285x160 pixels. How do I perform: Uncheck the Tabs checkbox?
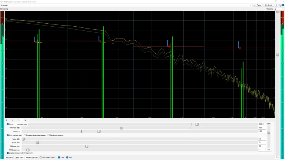click(59, 157)
